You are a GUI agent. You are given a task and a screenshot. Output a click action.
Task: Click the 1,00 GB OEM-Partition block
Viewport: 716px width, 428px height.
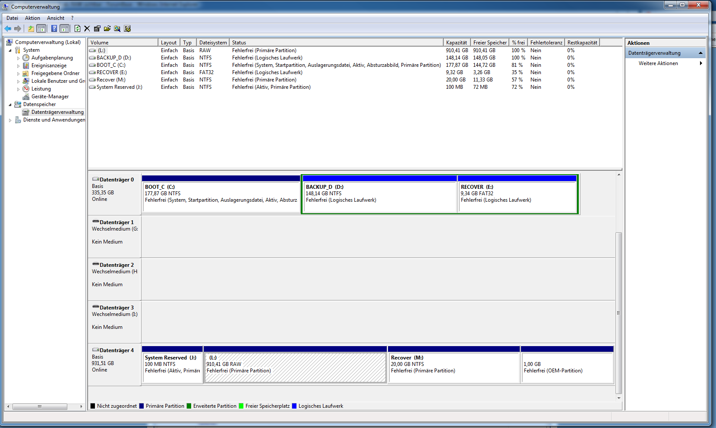point(567,365)
